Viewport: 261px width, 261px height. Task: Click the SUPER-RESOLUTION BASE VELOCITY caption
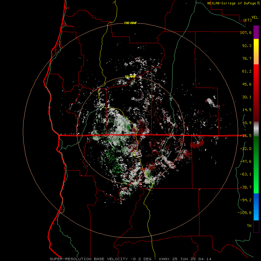tap(89, 259)
